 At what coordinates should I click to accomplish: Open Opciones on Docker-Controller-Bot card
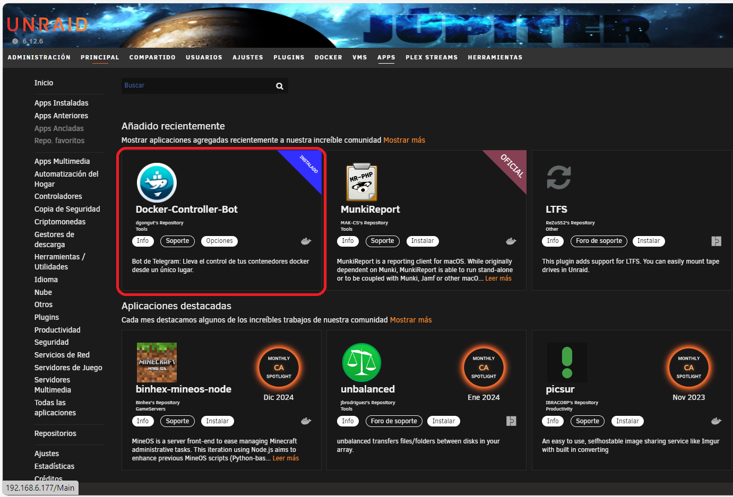pos(219,241)
